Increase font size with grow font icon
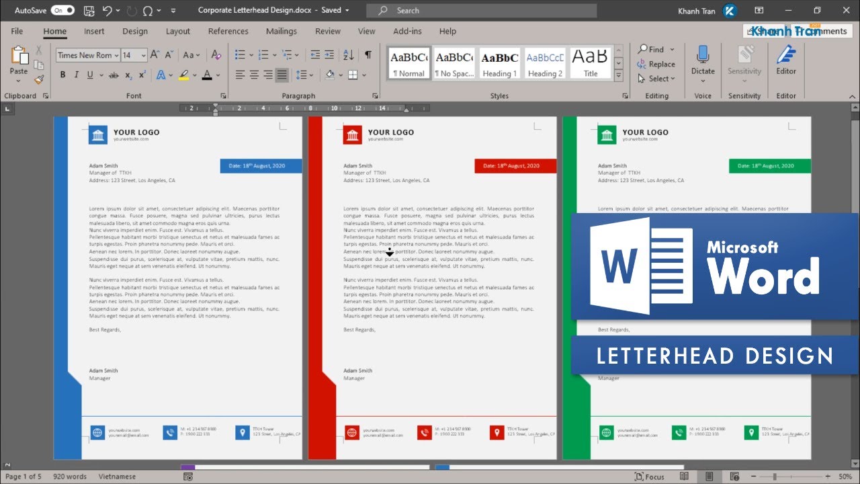Viewport: 860px width, 484px height. 155,55
